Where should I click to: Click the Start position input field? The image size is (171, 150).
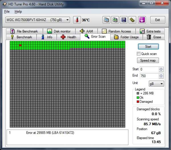pos(149,69)
